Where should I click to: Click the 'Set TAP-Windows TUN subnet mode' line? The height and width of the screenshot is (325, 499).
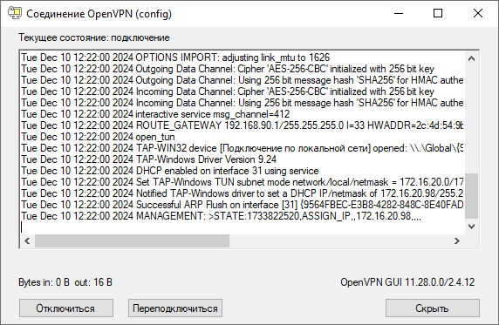[243, 182]
